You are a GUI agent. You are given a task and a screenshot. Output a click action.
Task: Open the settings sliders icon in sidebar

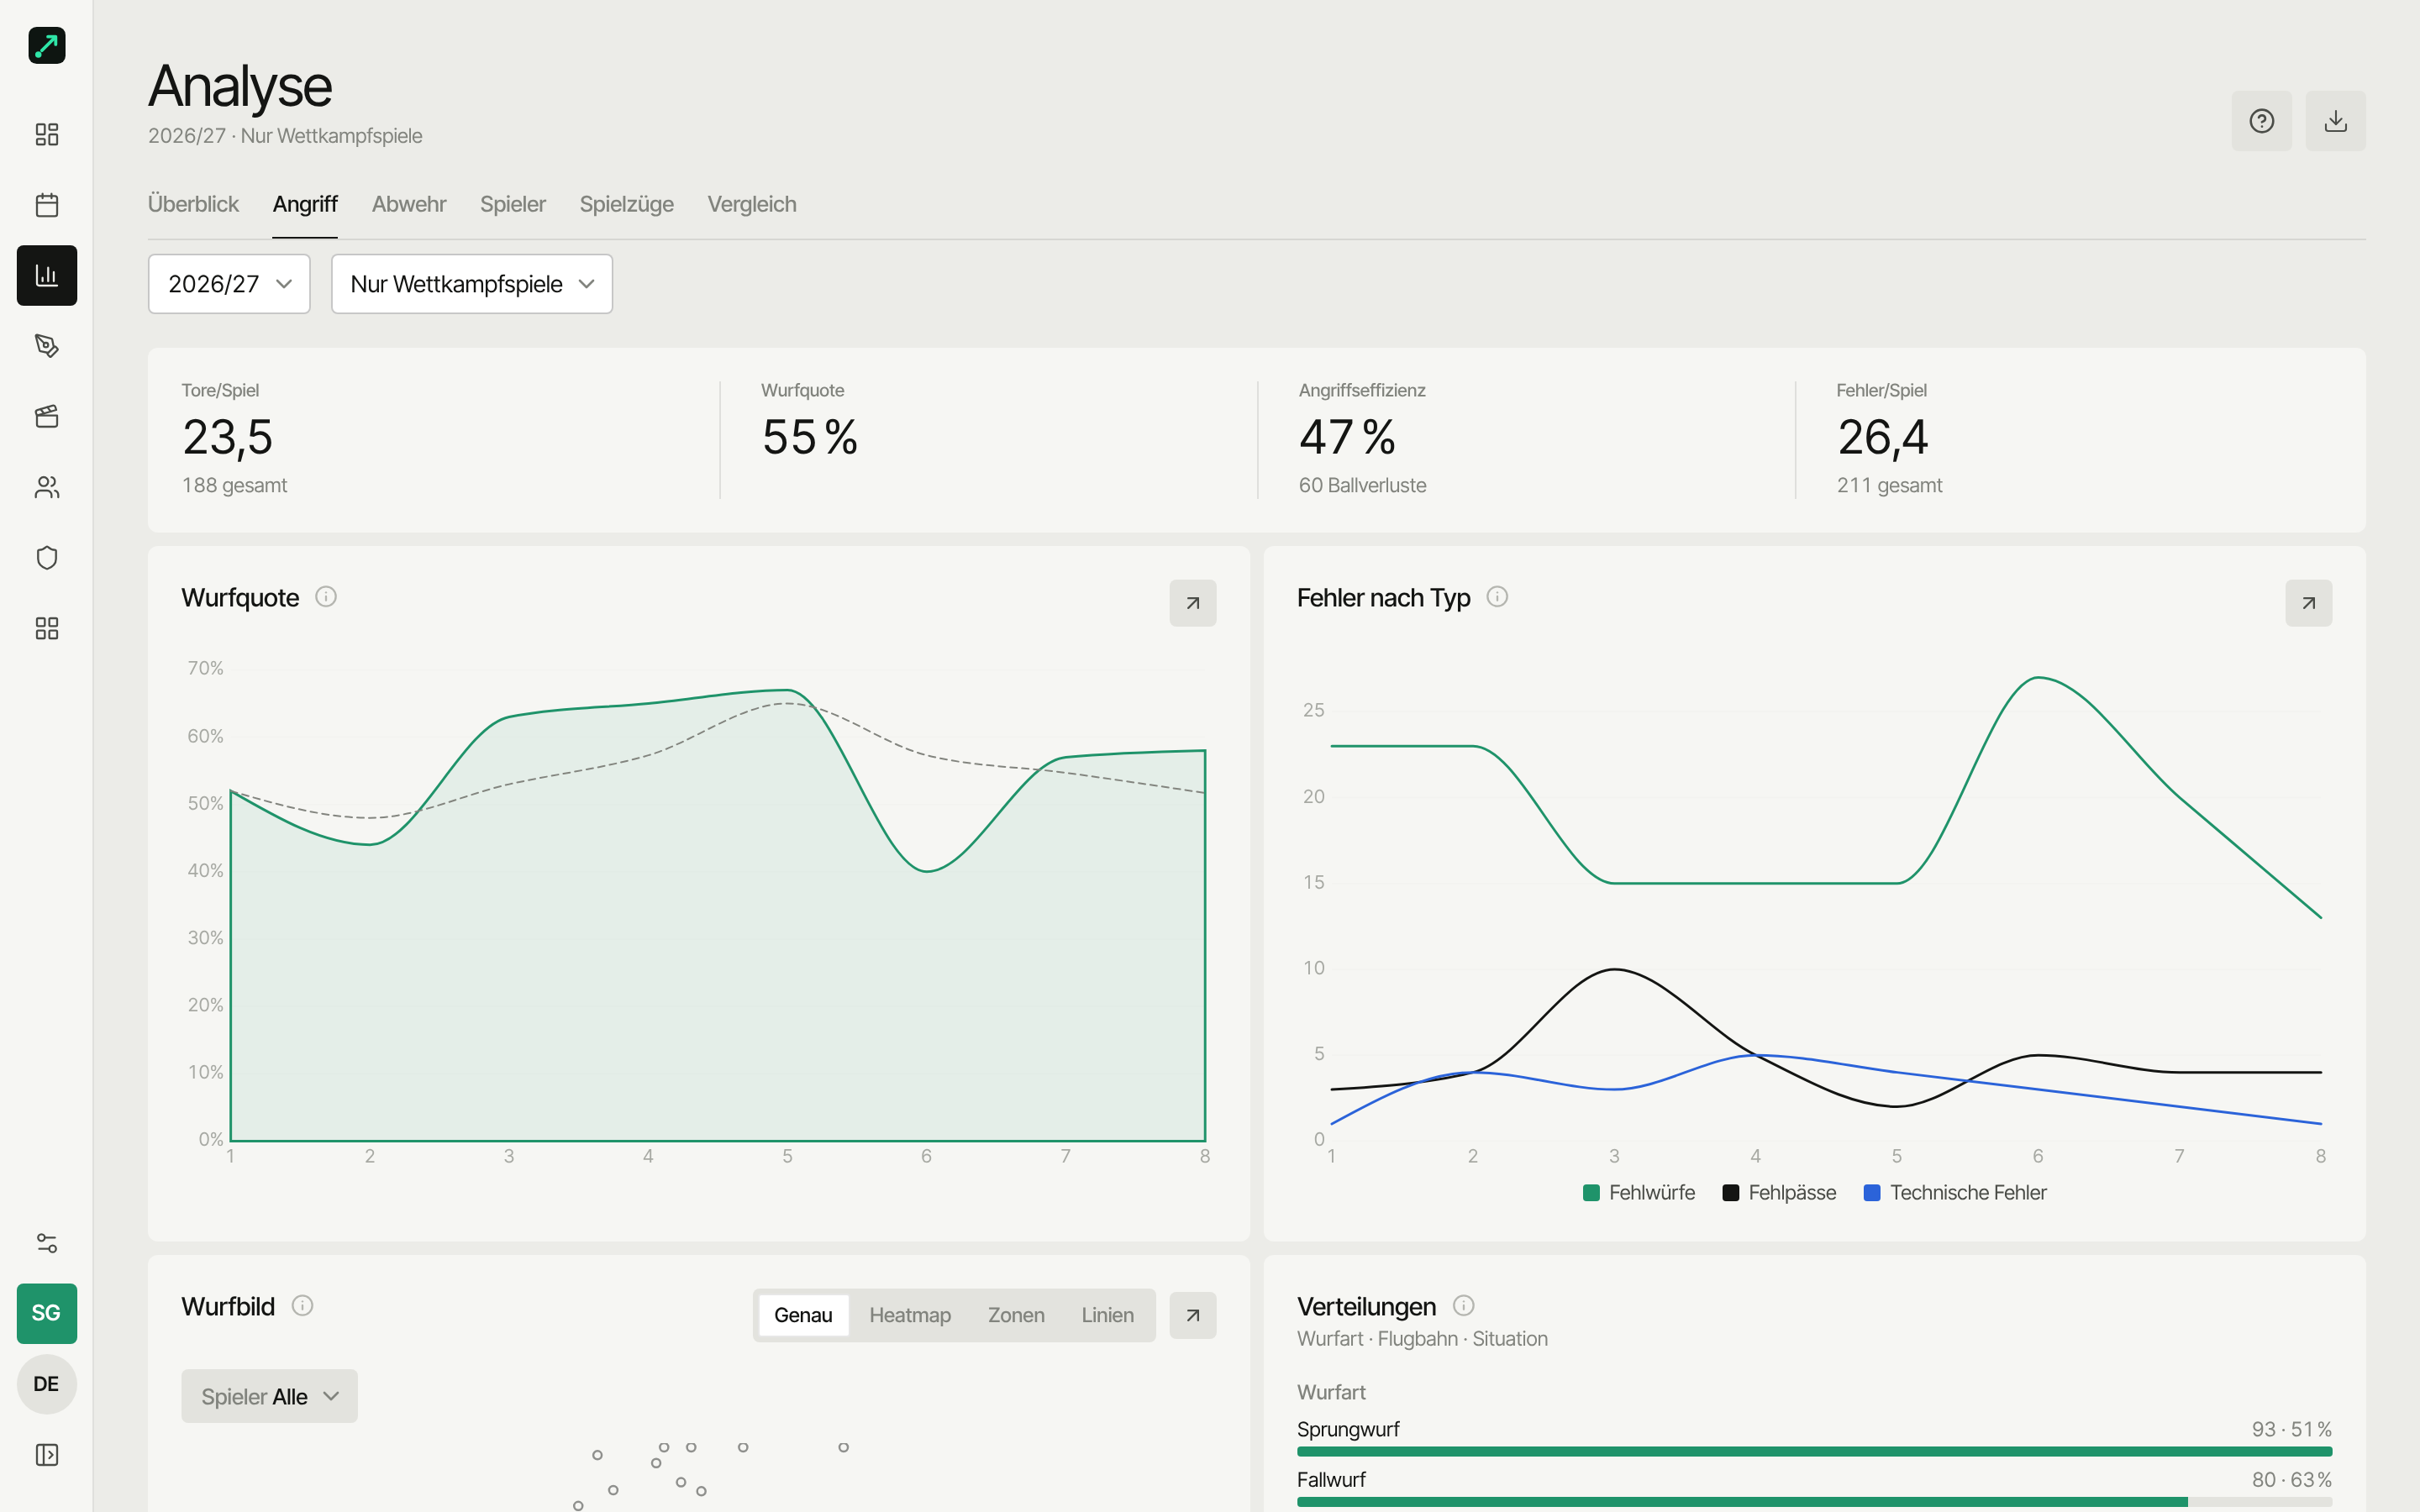click(x=46, y=1243)
